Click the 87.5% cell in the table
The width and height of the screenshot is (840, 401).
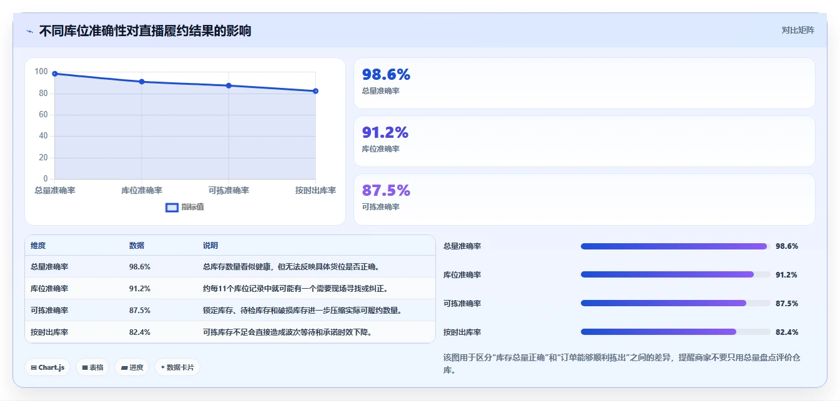(x=140, y=311)
